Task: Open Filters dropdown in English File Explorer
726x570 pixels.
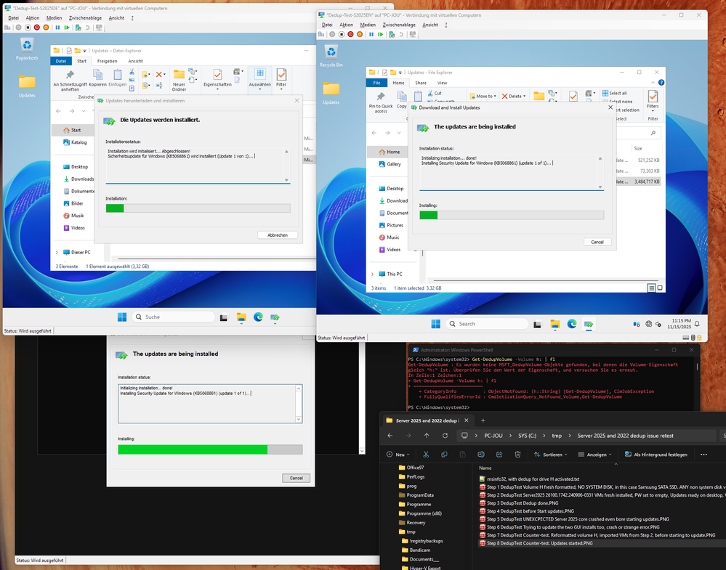Action: pos(653,101)
